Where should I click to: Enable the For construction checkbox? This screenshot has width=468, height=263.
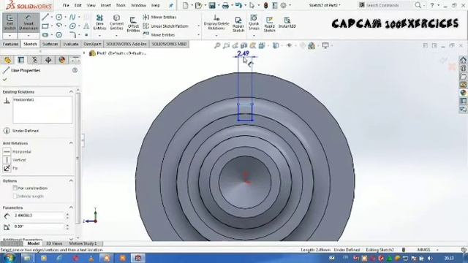(15, 188)
